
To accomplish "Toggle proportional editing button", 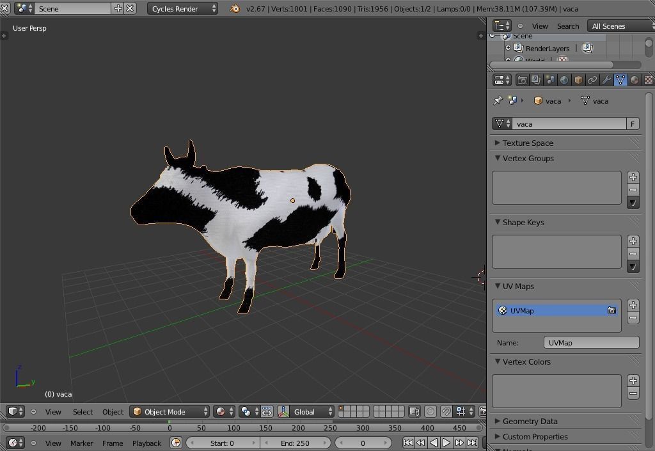I will point(430,412).
